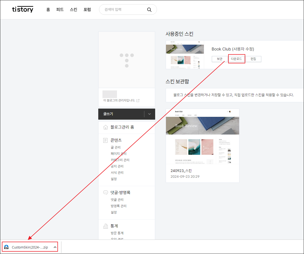Screen dimensions: 304x254
Task: Click the tistory logo
Action: pos(23,9)
